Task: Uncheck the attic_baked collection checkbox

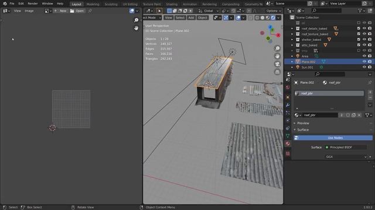Action: tap(359, 45)
